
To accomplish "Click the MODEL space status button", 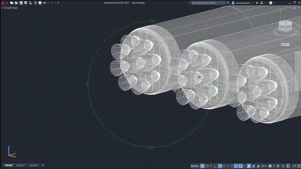I will [195, 166].
